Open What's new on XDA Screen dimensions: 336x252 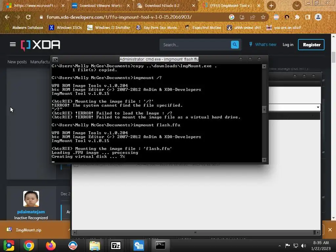(263, 45)
